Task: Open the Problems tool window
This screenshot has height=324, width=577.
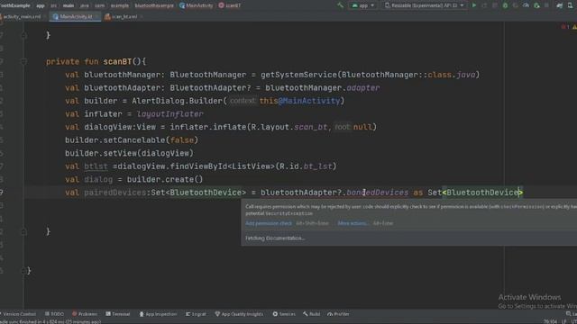Action: (85, 314)
